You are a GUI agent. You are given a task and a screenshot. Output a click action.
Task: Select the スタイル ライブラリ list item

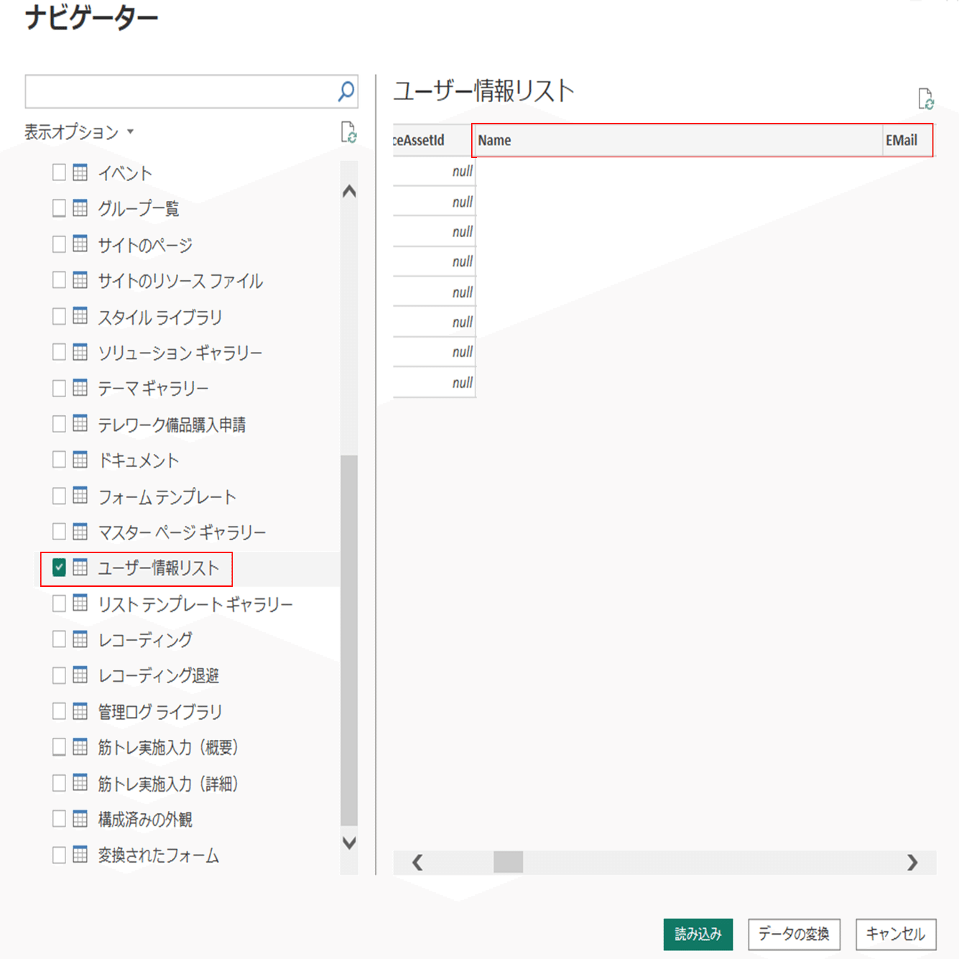[160, 317]
